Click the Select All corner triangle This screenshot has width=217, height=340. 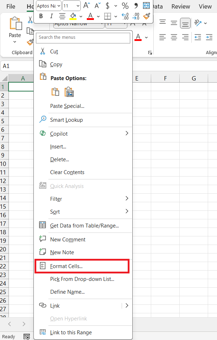pos(4,78)
